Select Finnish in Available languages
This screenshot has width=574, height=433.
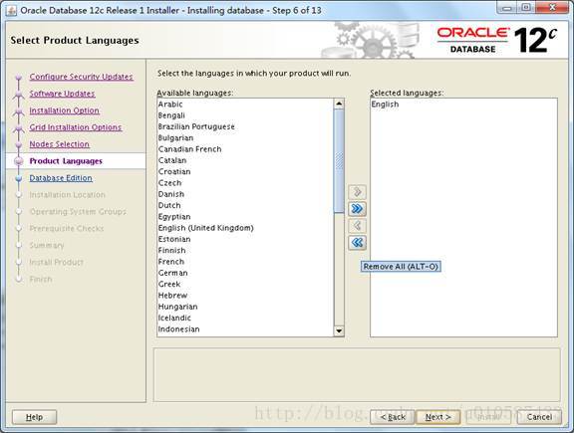[x=245, y=251]
